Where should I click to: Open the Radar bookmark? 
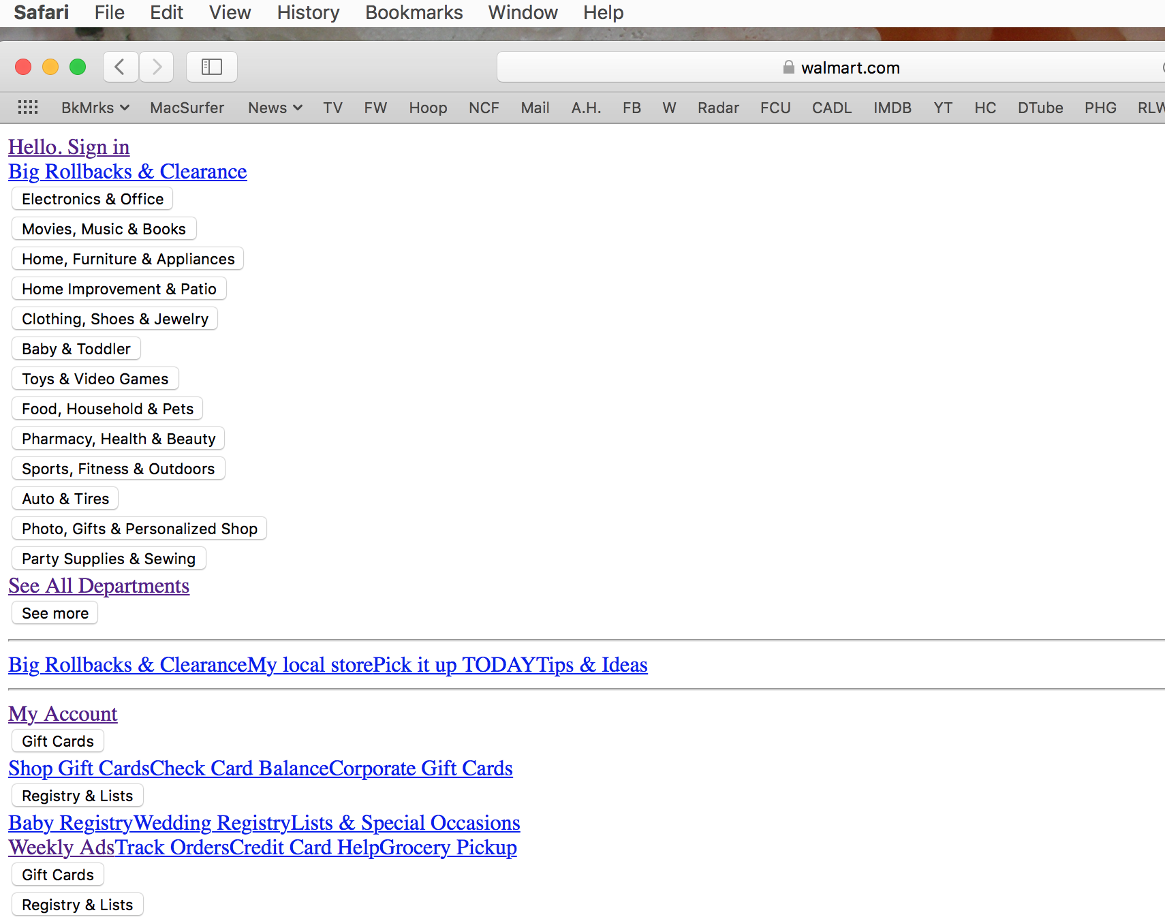pos(719,108)
